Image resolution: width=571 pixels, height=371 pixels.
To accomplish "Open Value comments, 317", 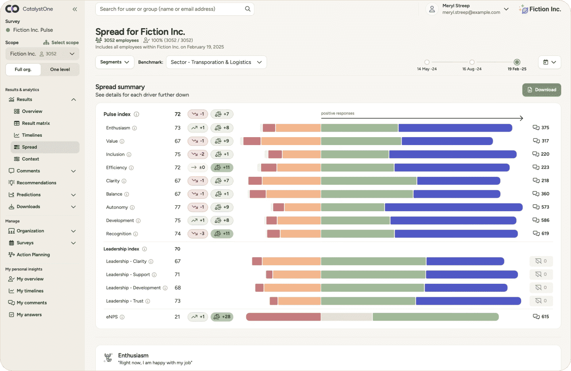I will tap(541, 141).
